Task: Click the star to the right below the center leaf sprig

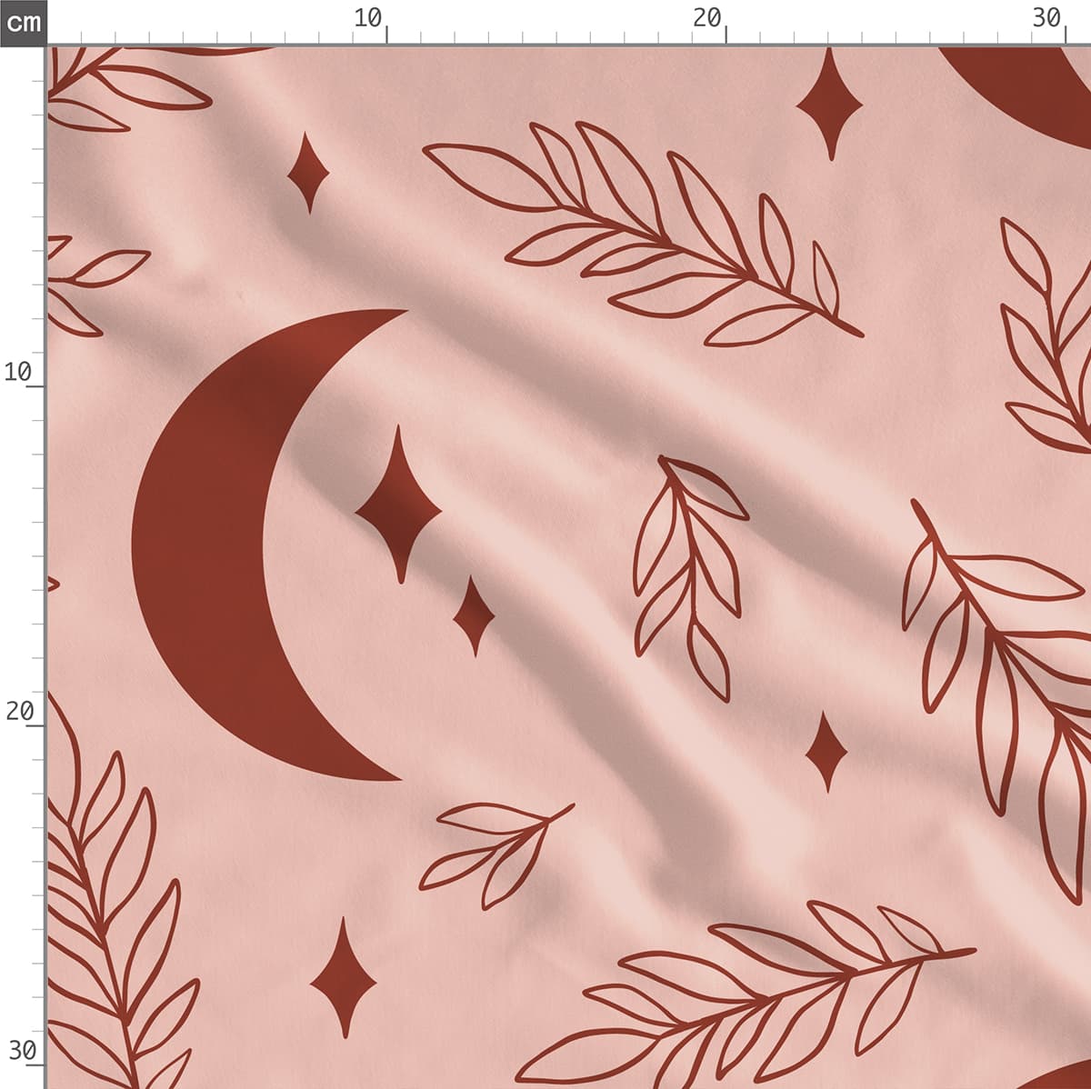Action: pos(826,752)
